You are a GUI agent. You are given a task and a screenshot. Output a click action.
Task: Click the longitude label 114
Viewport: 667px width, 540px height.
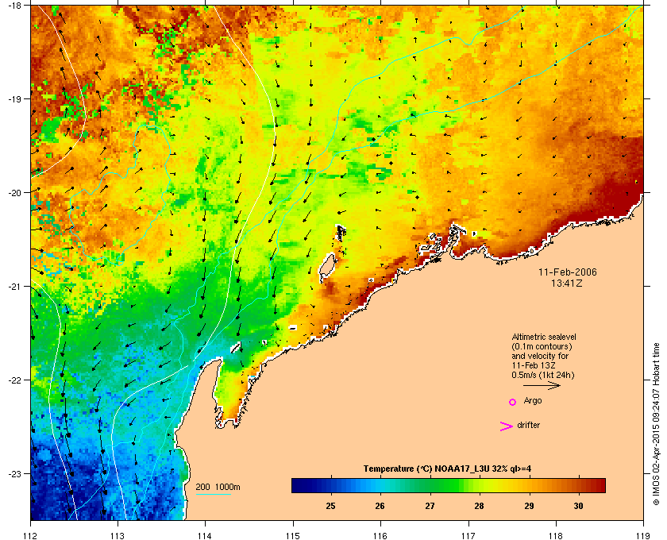(x=205, y=536)
